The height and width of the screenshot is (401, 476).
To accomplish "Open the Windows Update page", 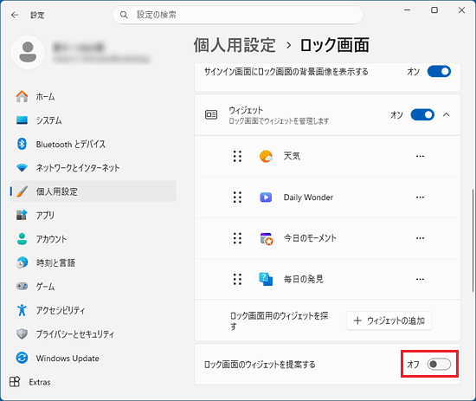I will (x=93, y=358).
